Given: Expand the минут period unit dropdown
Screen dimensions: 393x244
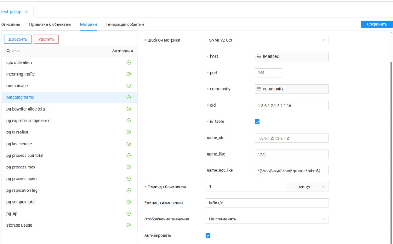Looking at the screenshot, I should (x=307, y=187).
